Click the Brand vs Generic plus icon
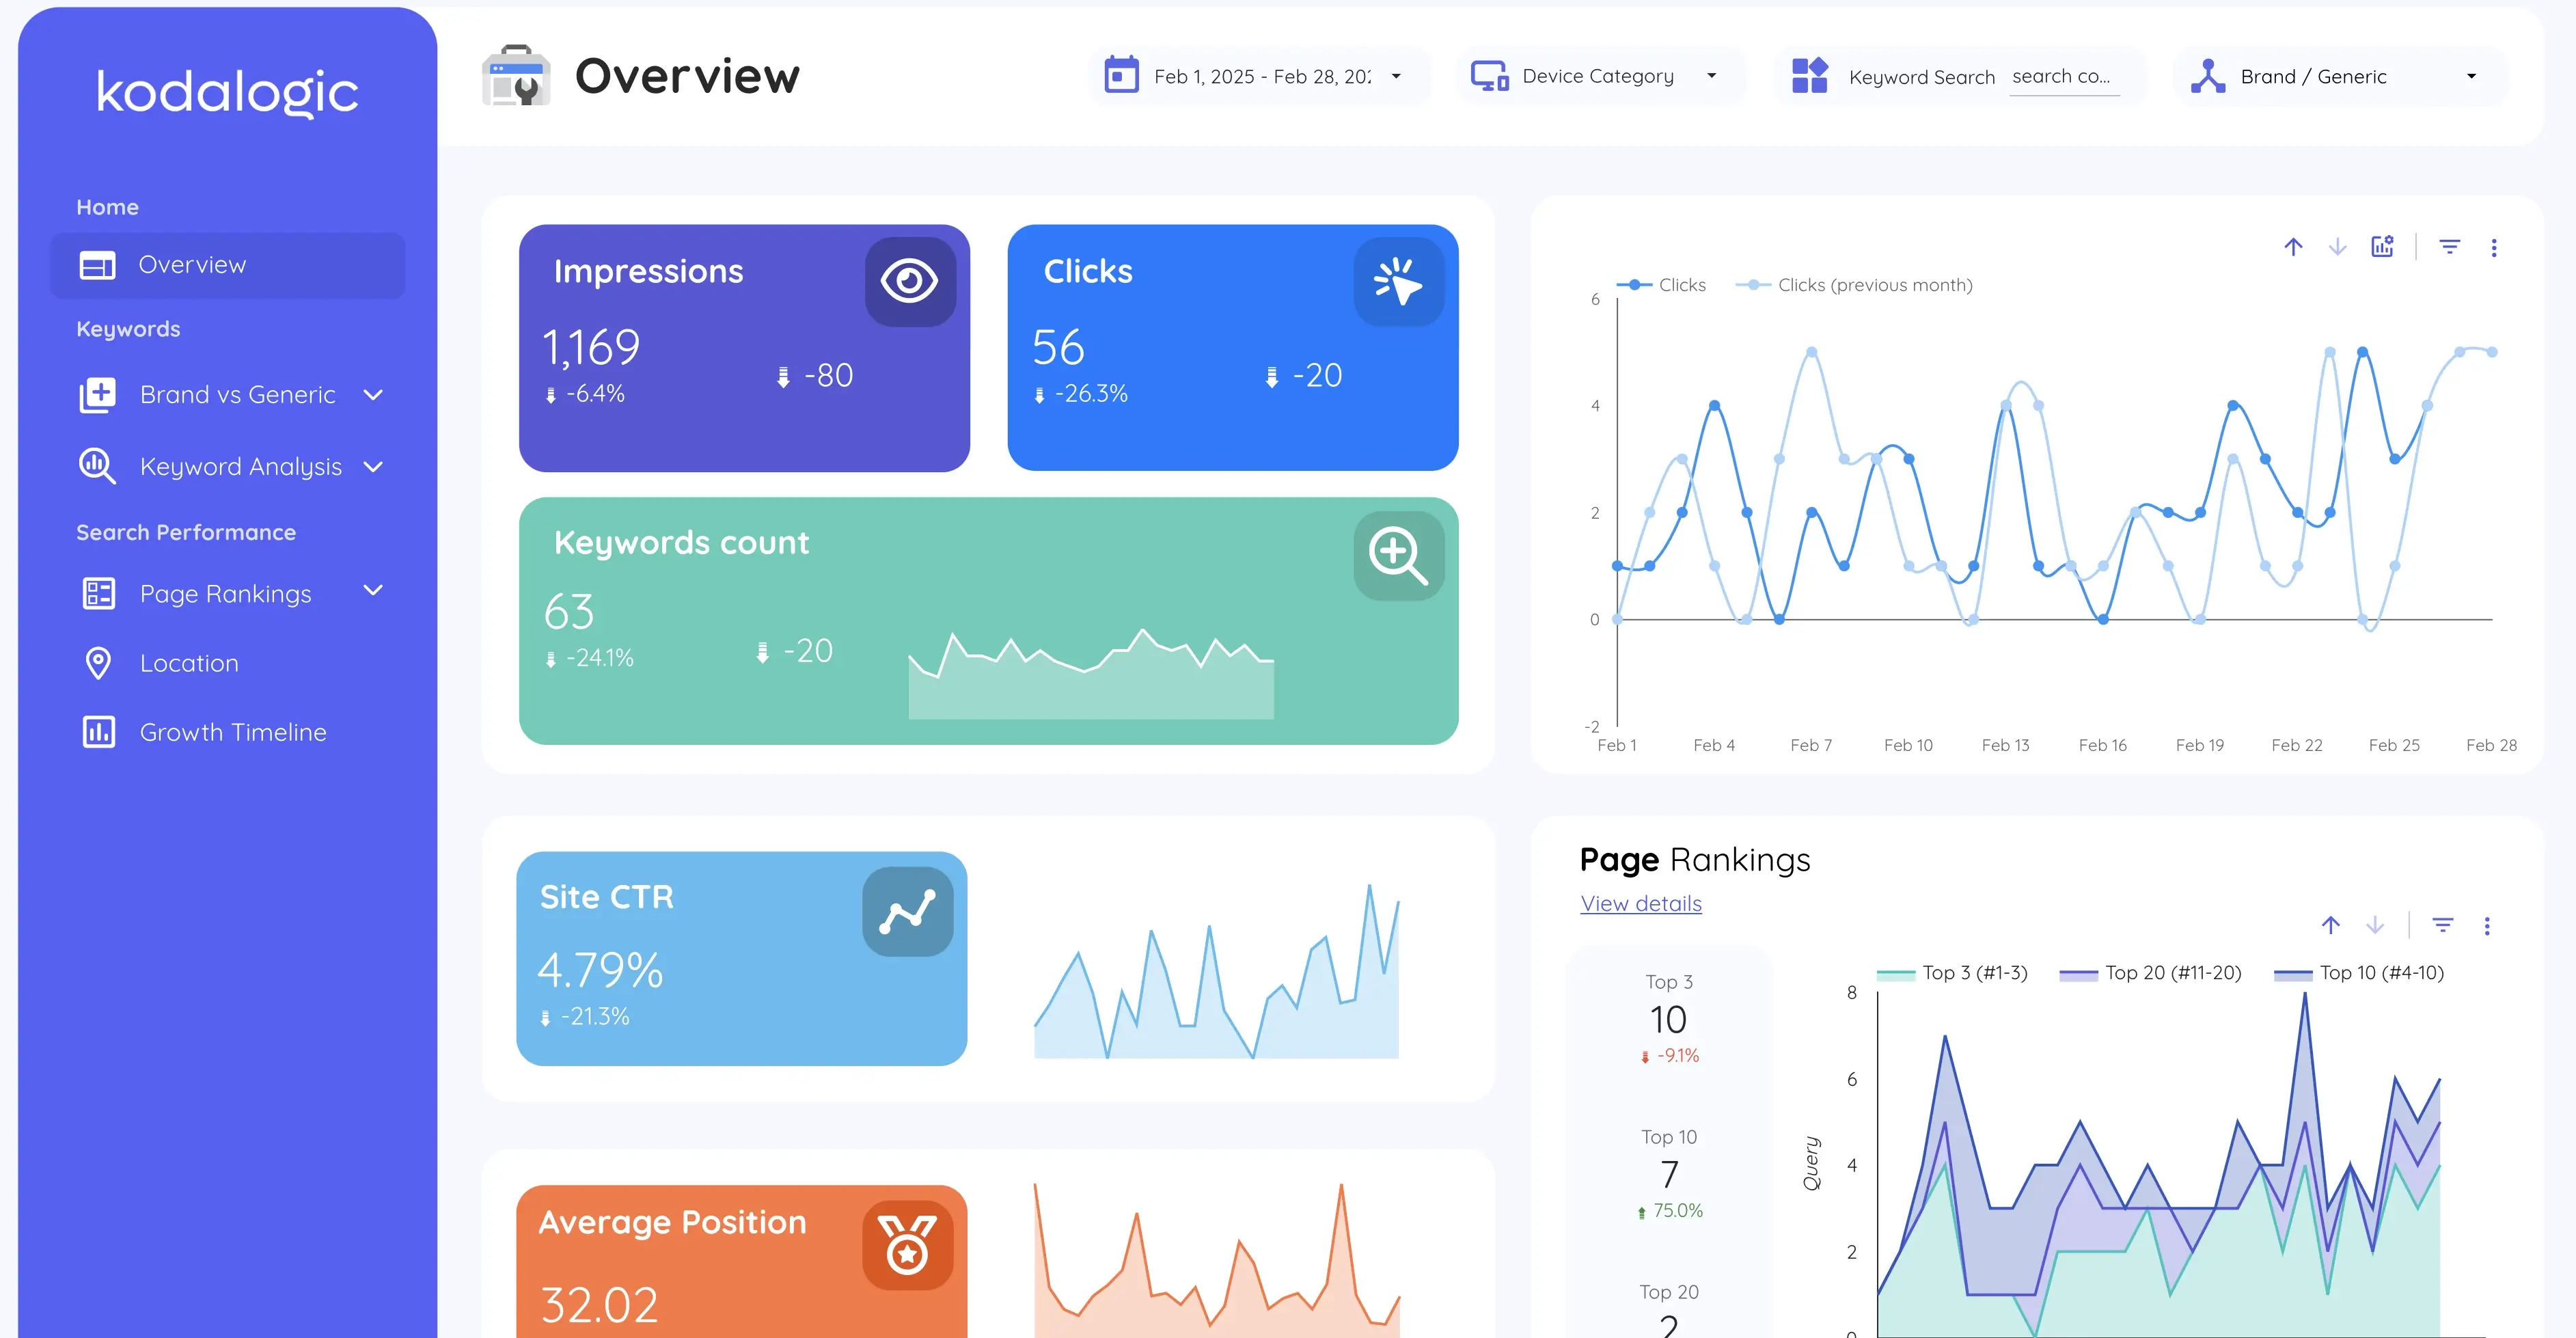 coord(97,395)
